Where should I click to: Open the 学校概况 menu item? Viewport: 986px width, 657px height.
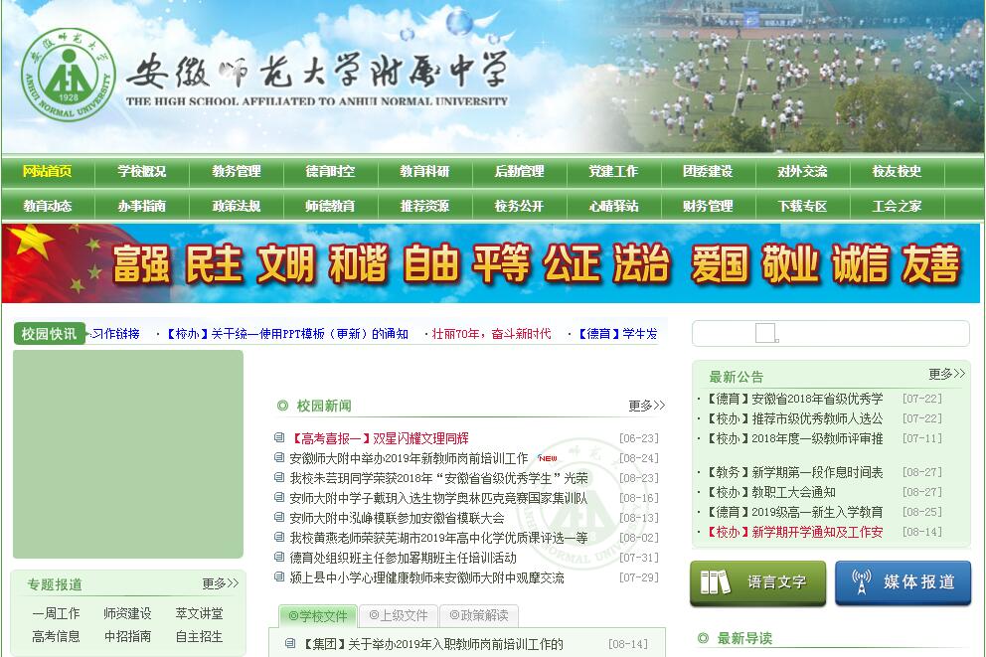(142, 171)
